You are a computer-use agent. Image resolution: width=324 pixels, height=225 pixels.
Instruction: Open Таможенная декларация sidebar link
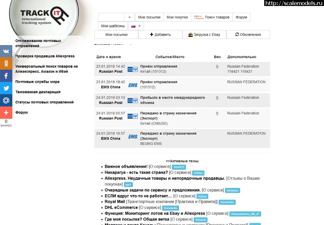pos(38,92)
